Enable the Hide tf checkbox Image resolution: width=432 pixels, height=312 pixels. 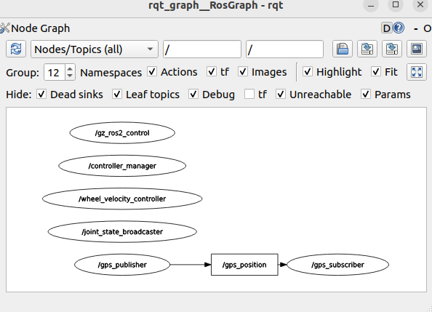tap(249, 95)
